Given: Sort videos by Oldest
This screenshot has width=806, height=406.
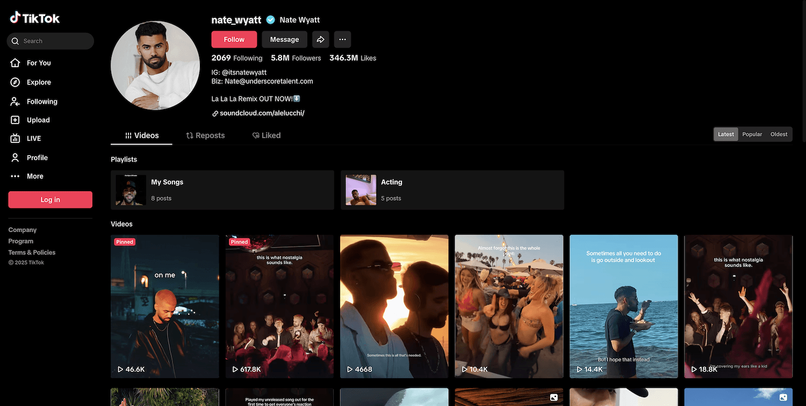Looking at the screenshot, I should pyautogui.click(x=779, y=134).
